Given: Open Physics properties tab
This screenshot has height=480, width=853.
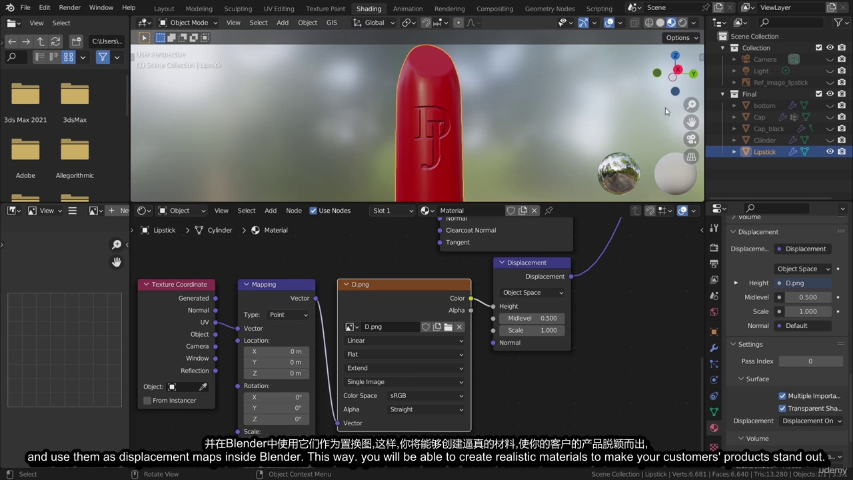Looking at the screenshot, I should click(714, 379).
